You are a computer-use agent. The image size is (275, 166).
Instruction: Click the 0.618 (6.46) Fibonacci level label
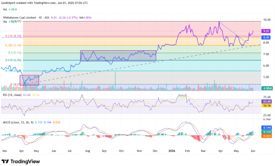pyautogui.click(x=13, y=60)
